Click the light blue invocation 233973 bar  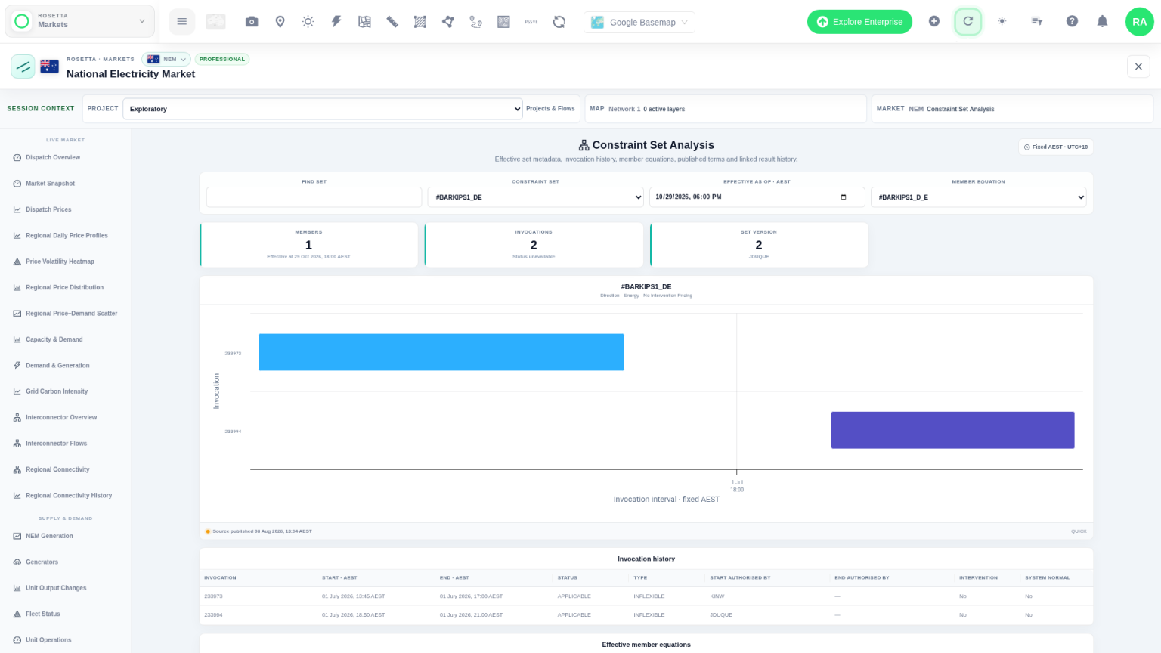point(441,352)
